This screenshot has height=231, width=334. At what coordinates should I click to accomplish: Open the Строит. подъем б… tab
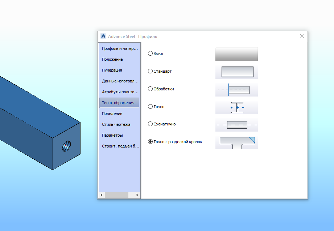pos(119,146)
